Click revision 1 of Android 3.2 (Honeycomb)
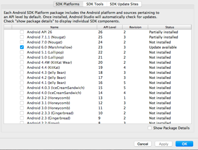Viewport: 198px width, 150px height. tap(125, 98)
